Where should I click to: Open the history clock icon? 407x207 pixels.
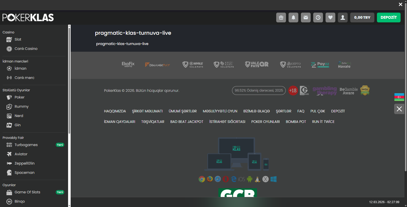318,17
